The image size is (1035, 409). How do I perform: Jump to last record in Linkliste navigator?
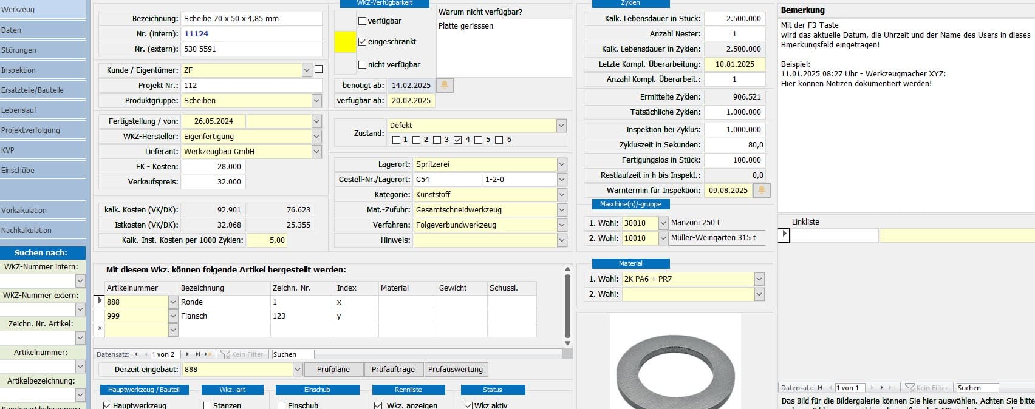(883, 388)
